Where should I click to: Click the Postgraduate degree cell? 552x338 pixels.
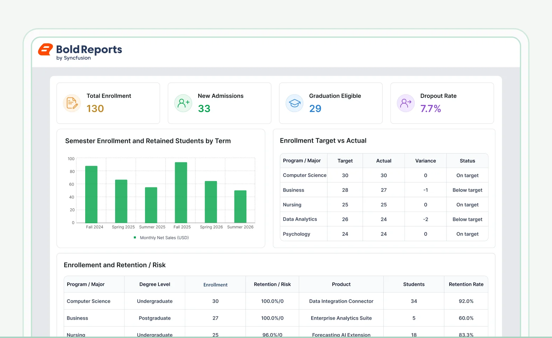pyautogui.click(x=155, y=318)
